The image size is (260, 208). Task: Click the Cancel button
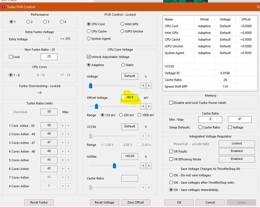coord(210,202)
